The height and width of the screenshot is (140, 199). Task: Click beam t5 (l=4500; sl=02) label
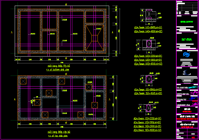[148, 93]
